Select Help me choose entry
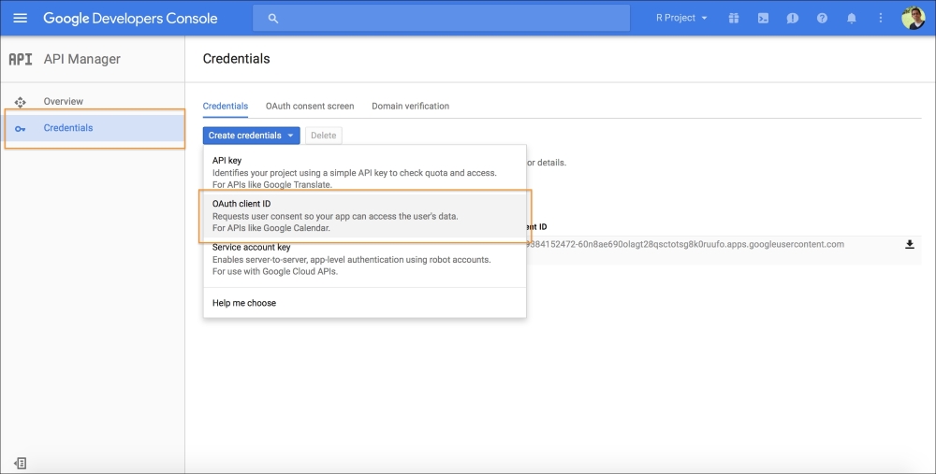Image resolution: width=936 pixels, height=474 pixels. [x=365, y=303]
